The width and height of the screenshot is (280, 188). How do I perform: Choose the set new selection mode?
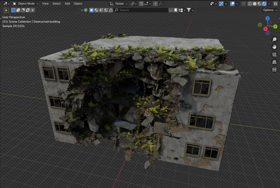[13, 10]
